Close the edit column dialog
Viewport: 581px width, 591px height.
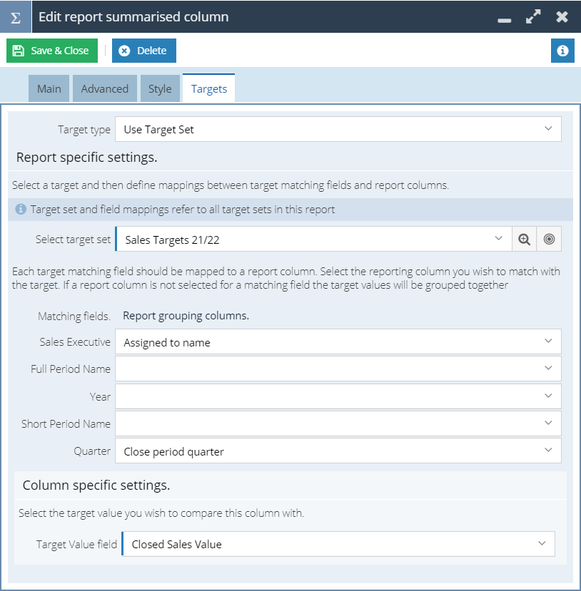tap(562, 16)
